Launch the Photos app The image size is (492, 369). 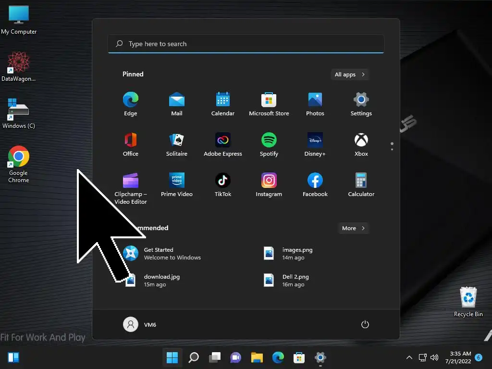coord(315,104)
